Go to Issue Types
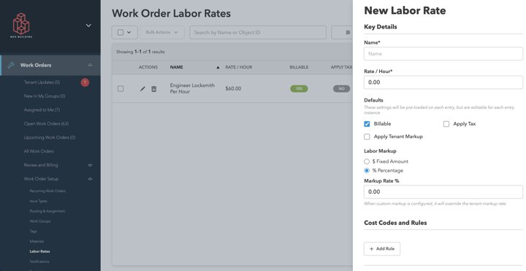This screenshot has height=271, width=526. click(38, 201)
